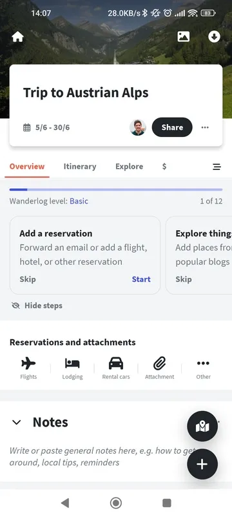Start the Add a reservation step
This screenshot has height=517, width=232.
point(141,279)
